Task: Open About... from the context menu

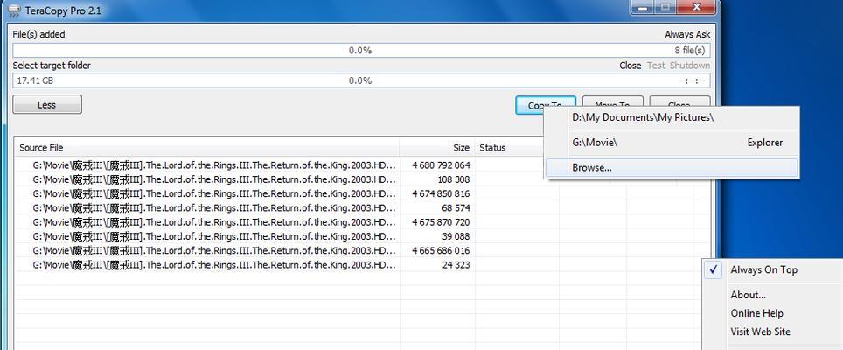Action: [748, 295]
